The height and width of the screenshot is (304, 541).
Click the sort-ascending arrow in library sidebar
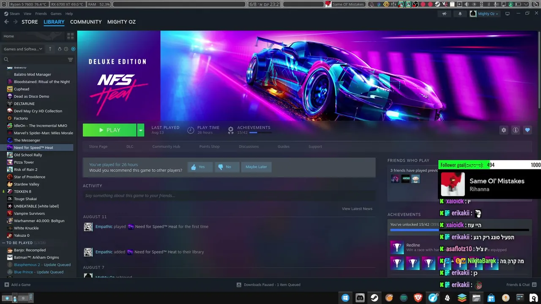tap(50, 49)
